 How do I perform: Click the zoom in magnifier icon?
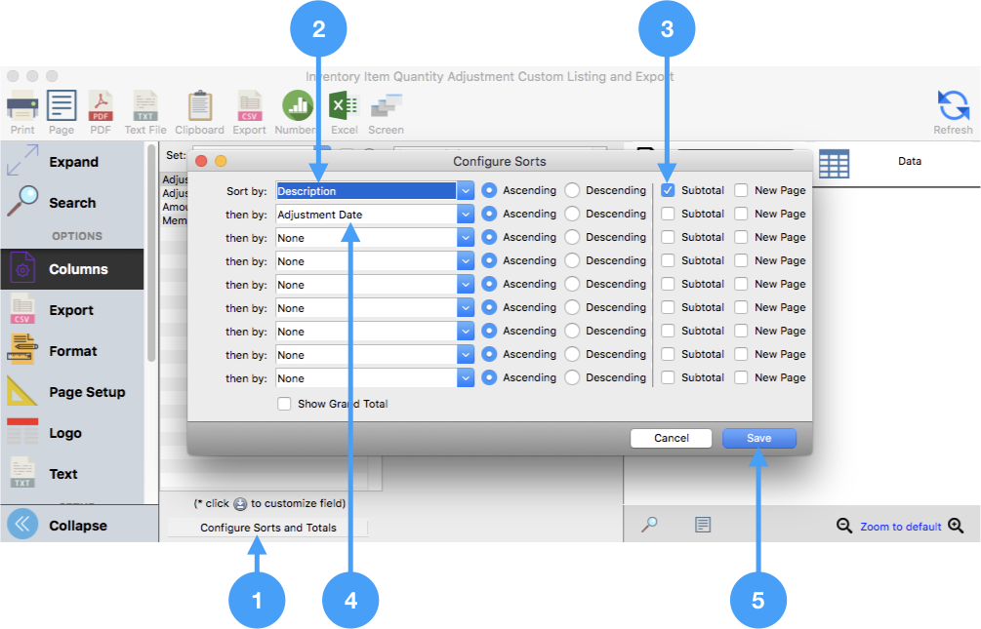tap(956, 526)
